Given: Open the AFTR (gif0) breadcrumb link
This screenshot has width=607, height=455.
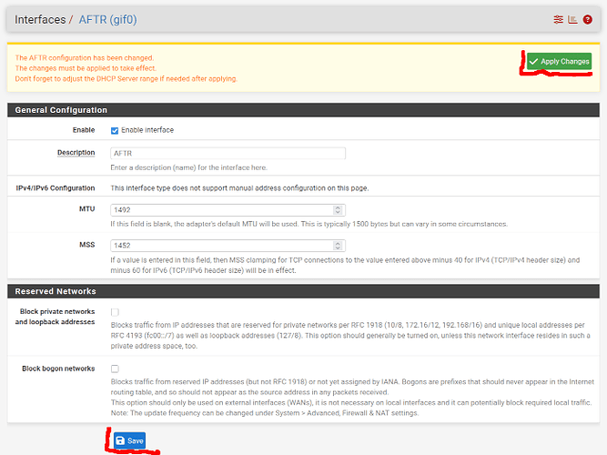Looking at the screenshot, I should (x=107, y=20).
